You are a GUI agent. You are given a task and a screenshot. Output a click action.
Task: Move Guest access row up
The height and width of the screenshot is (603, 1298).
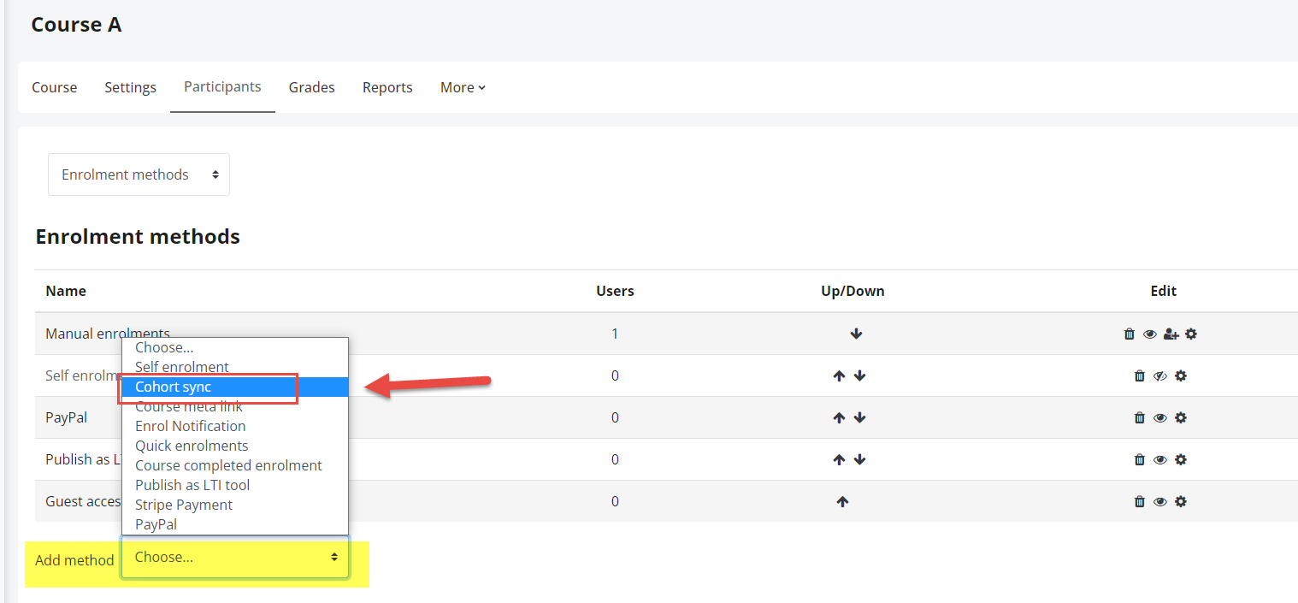point(842,501)
